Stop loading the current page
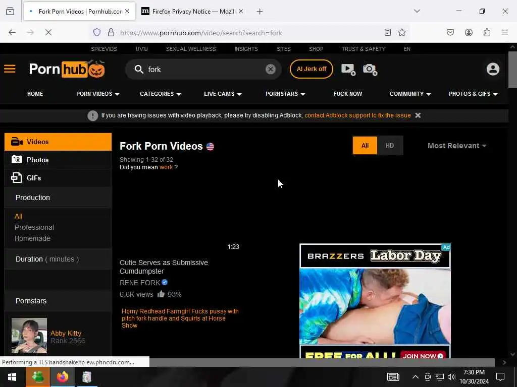Image resolution: width=517 pixels, height=387 pixels. click(x=48, y=32)
